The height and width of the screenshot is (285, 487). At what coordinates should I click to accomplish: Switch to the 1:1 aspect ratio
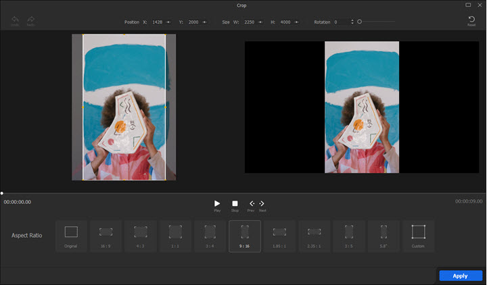[x=175, y=235]
